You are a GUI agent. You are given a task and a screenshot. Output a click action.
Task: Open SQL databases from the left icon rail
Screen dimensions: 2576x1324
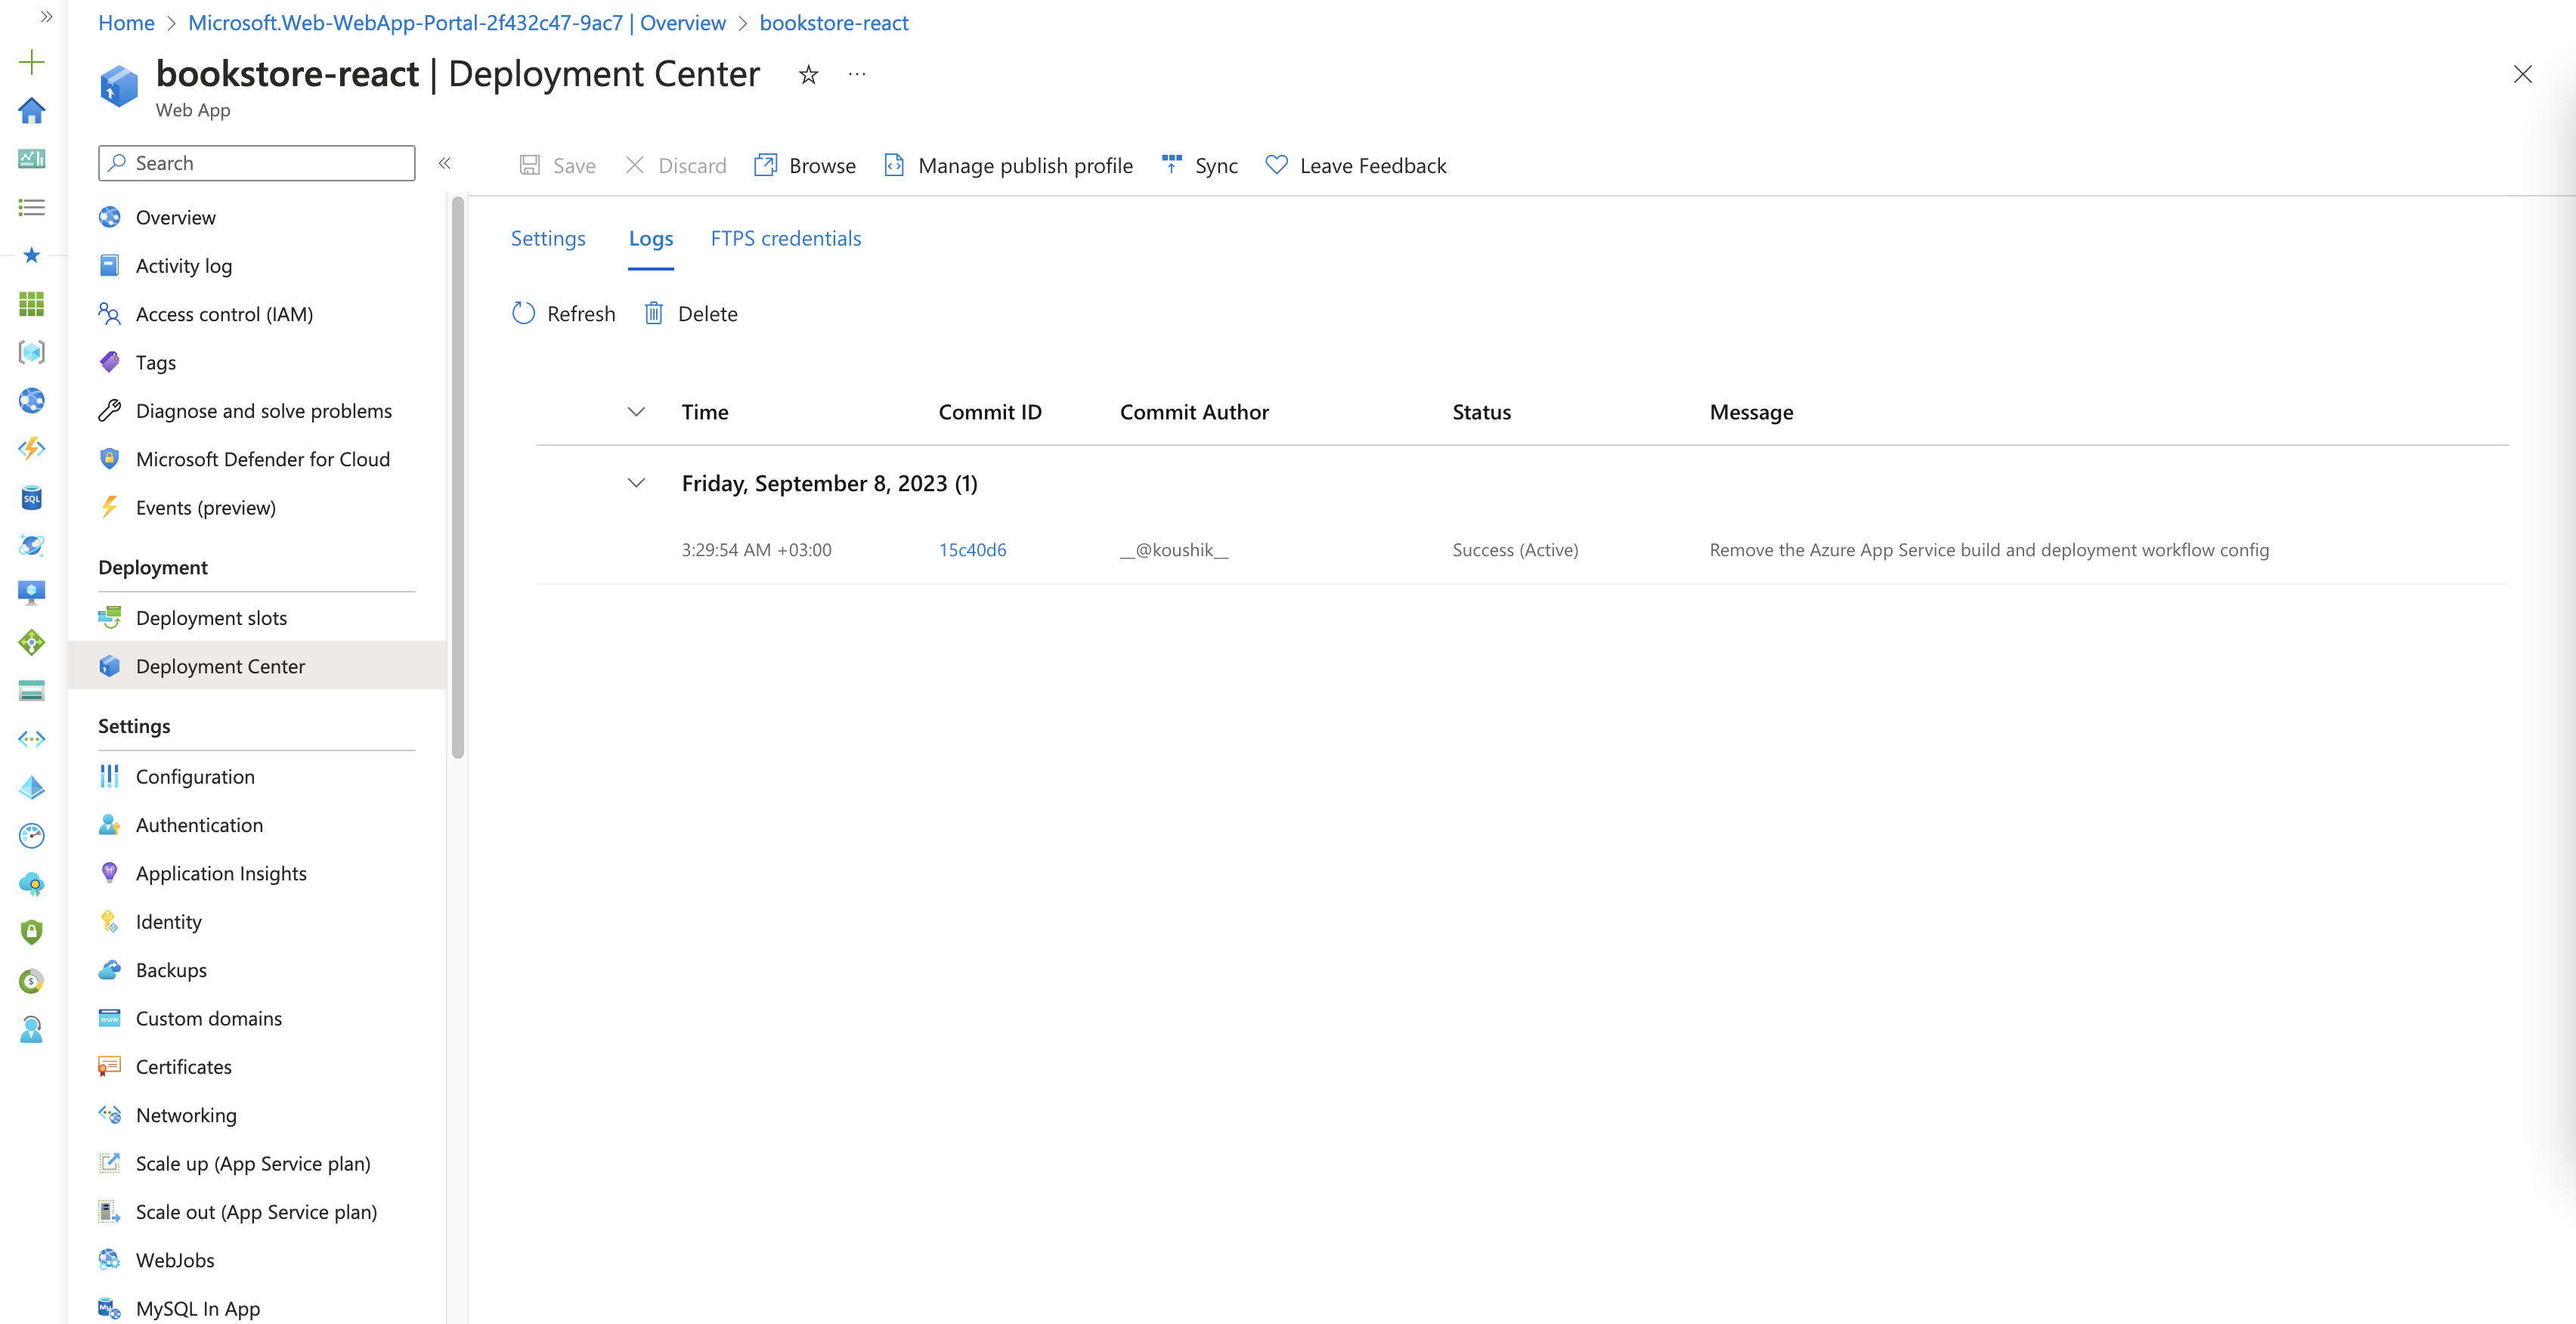(32, 497)
